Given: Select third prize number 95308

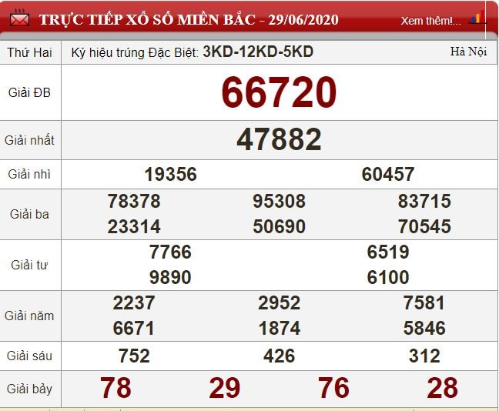Looking at the screenshot, I should click(279, 202).
